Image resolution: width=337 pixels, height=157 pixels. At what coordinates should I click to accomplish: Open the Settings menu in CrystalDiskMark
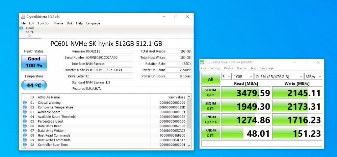[215, 68]
